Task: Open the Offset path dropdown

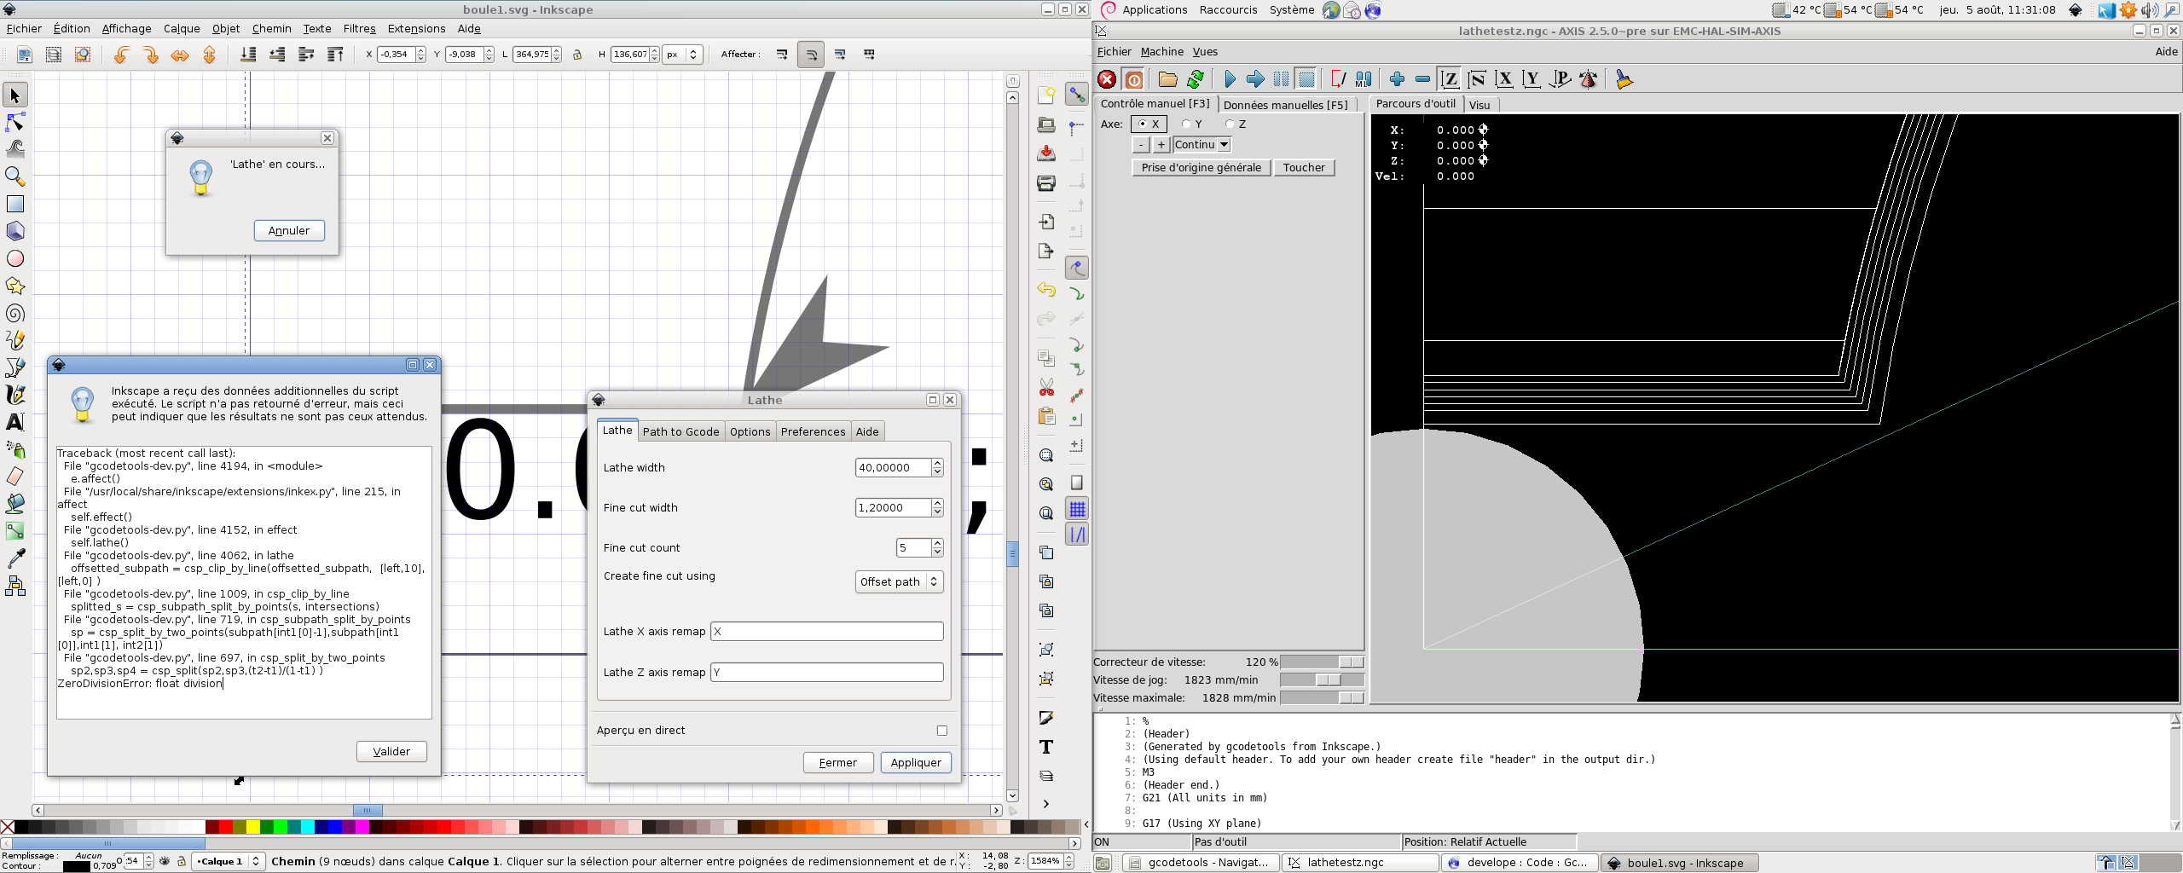Action: pos(899,581)
